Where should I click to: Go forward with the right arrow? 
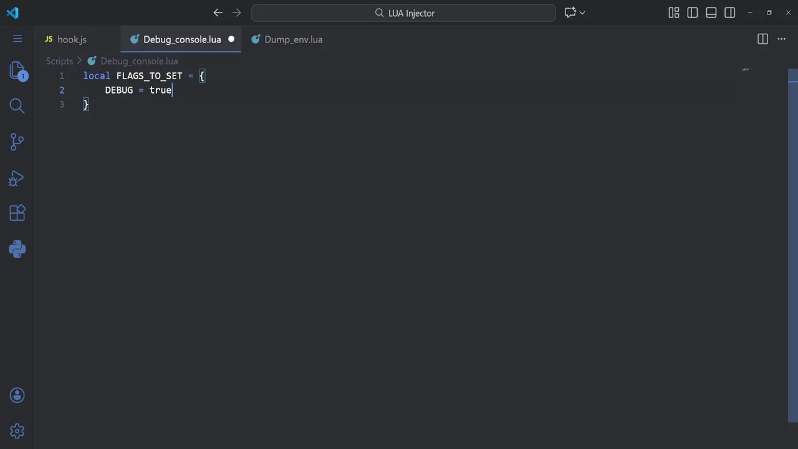coord(236,12)
